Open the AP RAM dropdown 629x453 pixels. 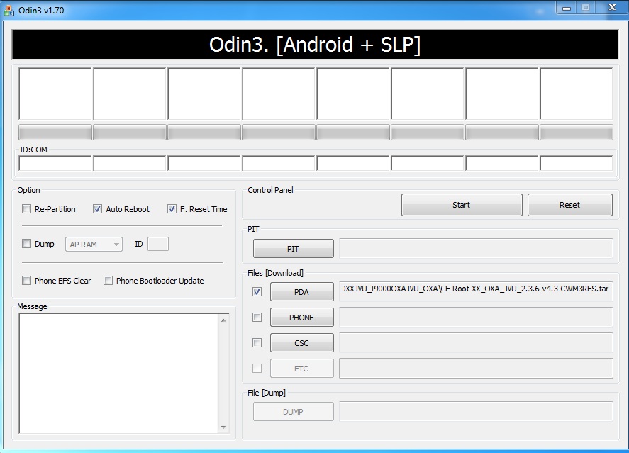click(94, 244)
